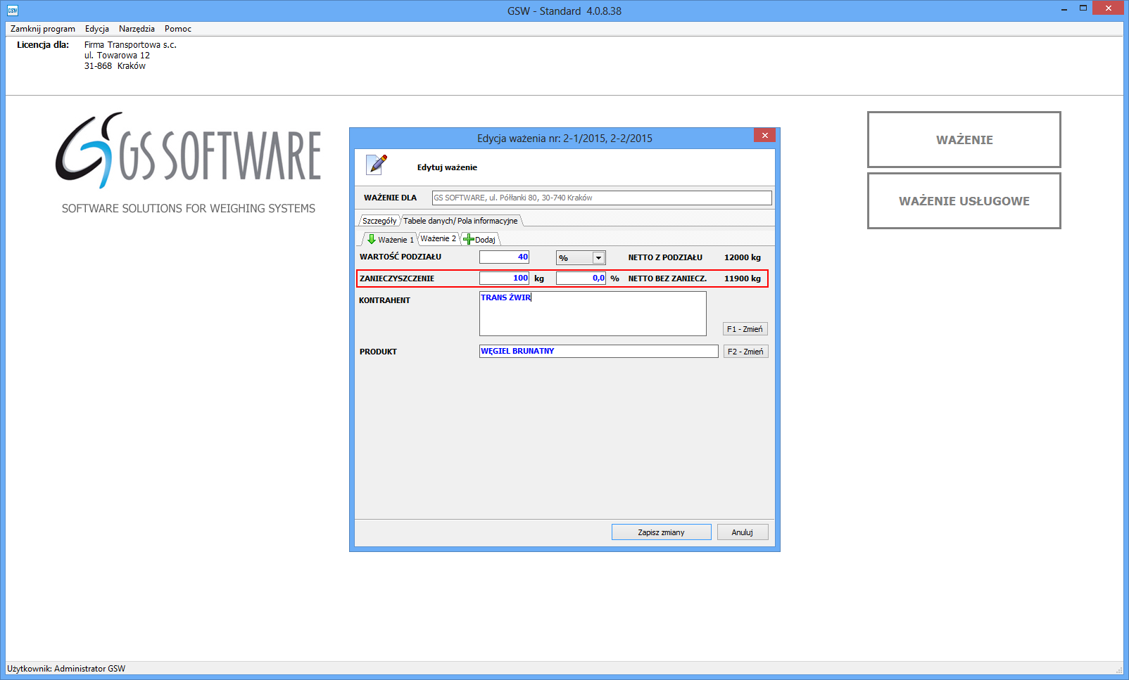
Task: Click the Anuluj button
Action: 742,532
